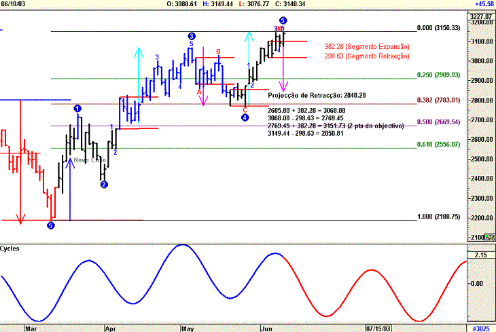The width and height of the screenshot is (496, 332).
Task: Click the red B correction label
Action: click(x=218, y=52)
